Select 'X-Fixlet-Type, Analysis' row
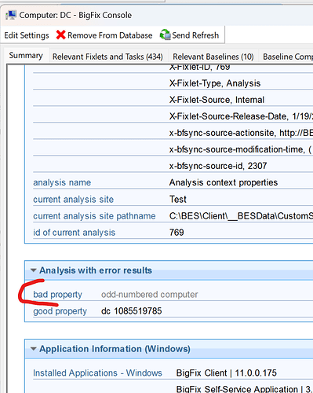Viewport: 313px width, 393px height. point(215,83)
